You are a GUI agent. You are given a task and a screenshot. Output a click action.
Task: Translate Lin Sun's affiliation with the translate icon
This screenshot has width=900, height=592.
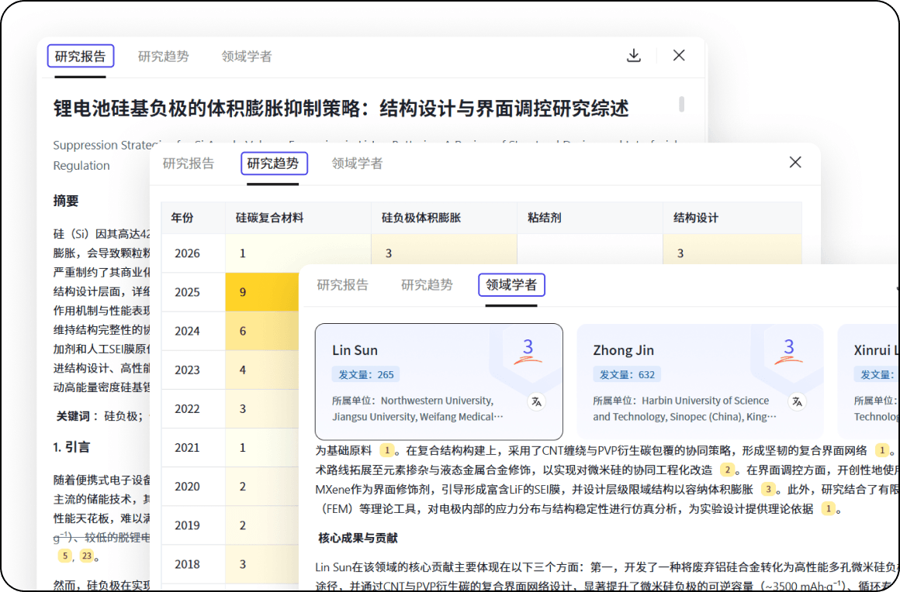pyautogui.click(x=537, y=401)
